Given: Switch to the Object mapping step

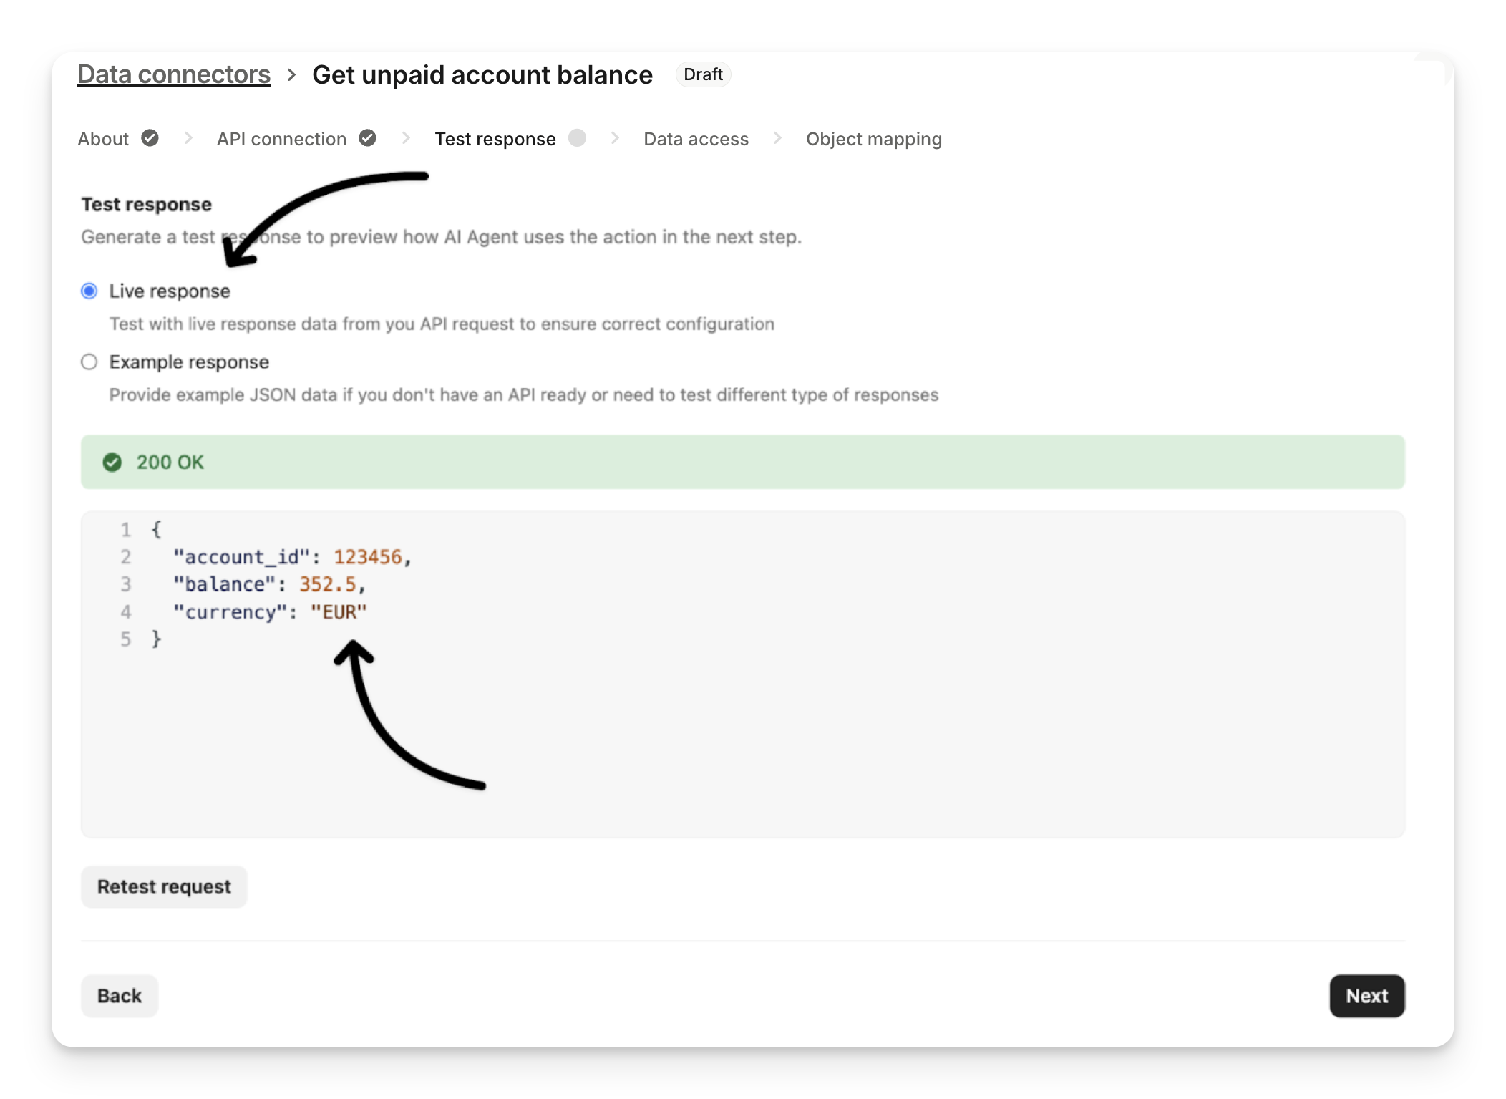Looking at the screenshot, I should (x=873, y=139).
